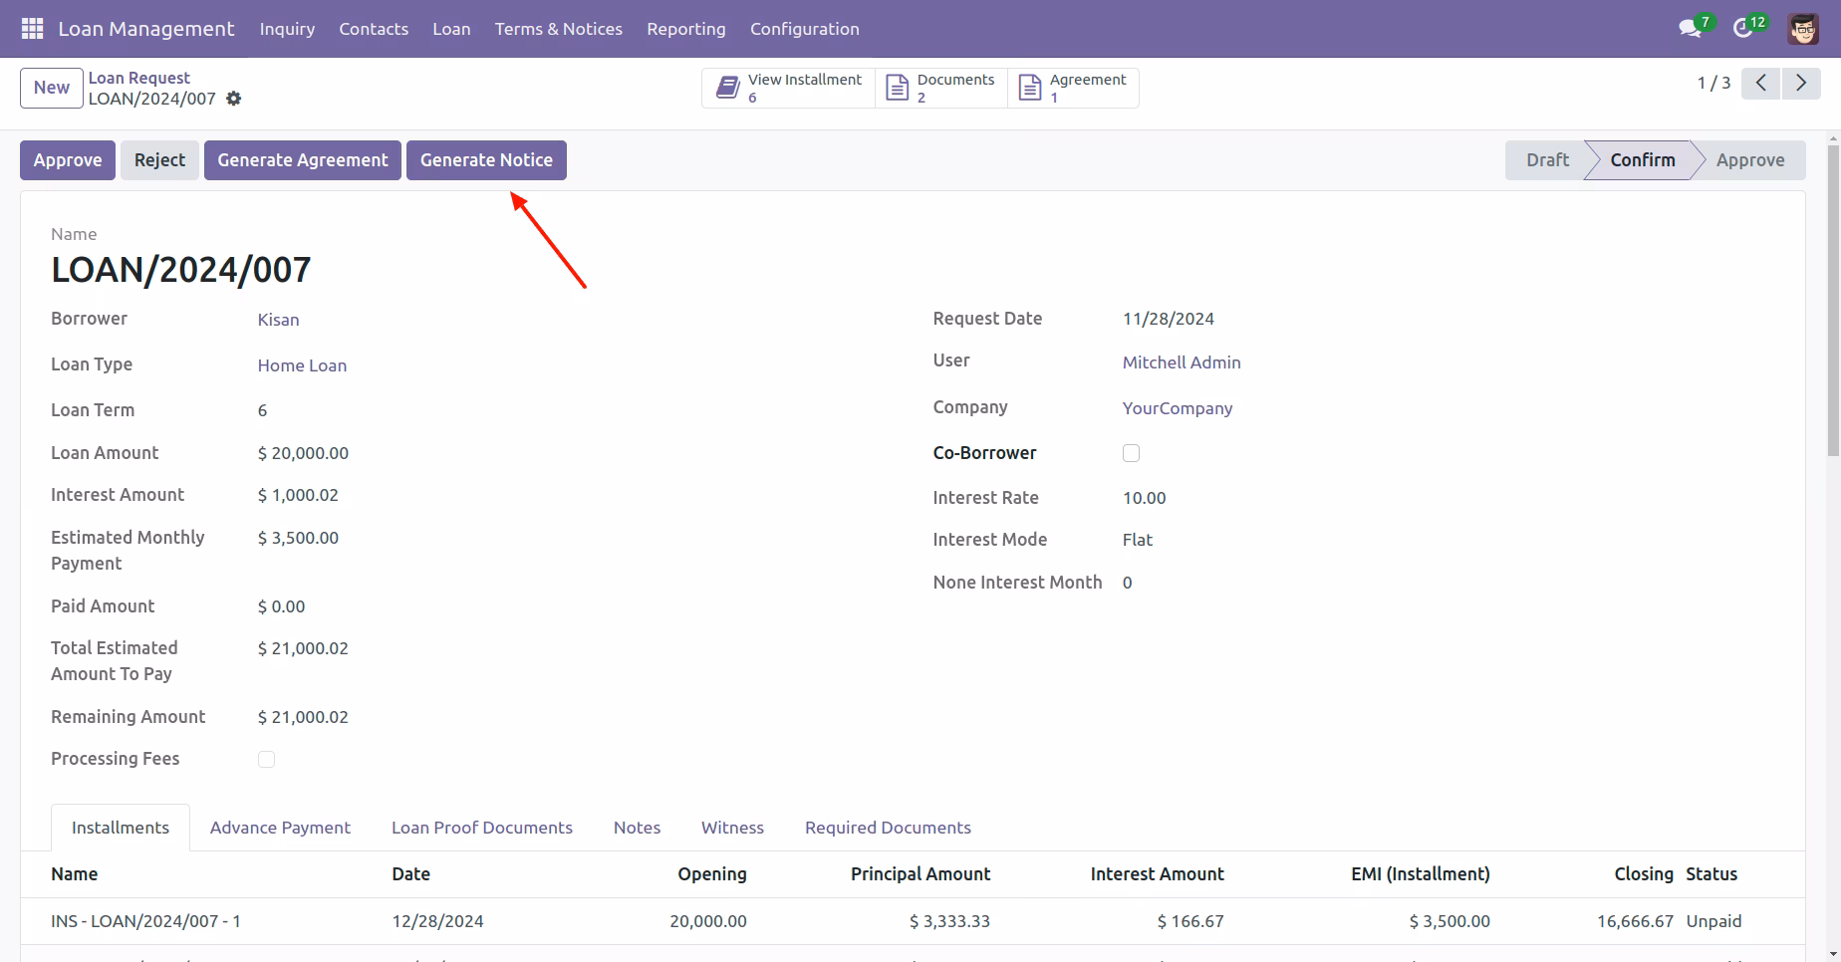Viewport: 1841px width, 962px height.
Task: Click Interest Mode value Flat
Action: [1138, 540]
